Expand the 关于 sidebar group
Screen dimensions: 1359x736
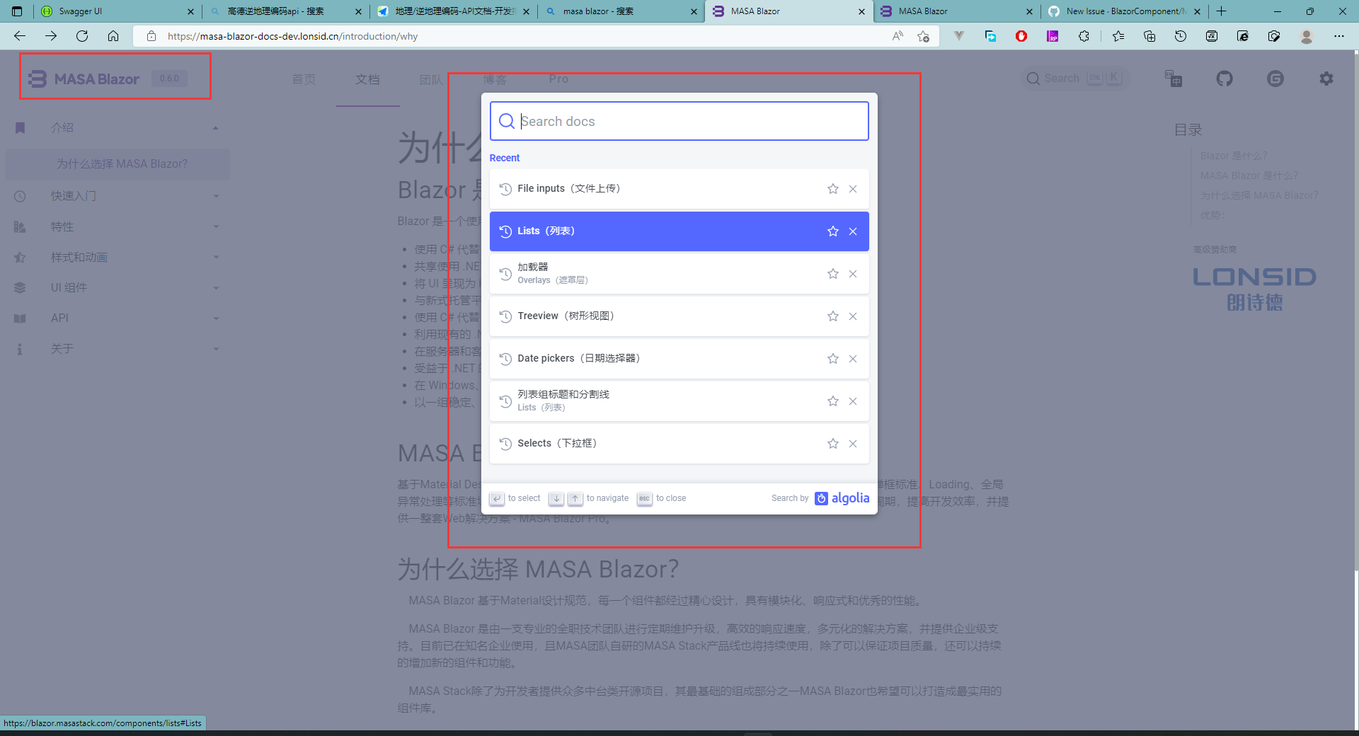pyautogui.click(x=117, y=349)
